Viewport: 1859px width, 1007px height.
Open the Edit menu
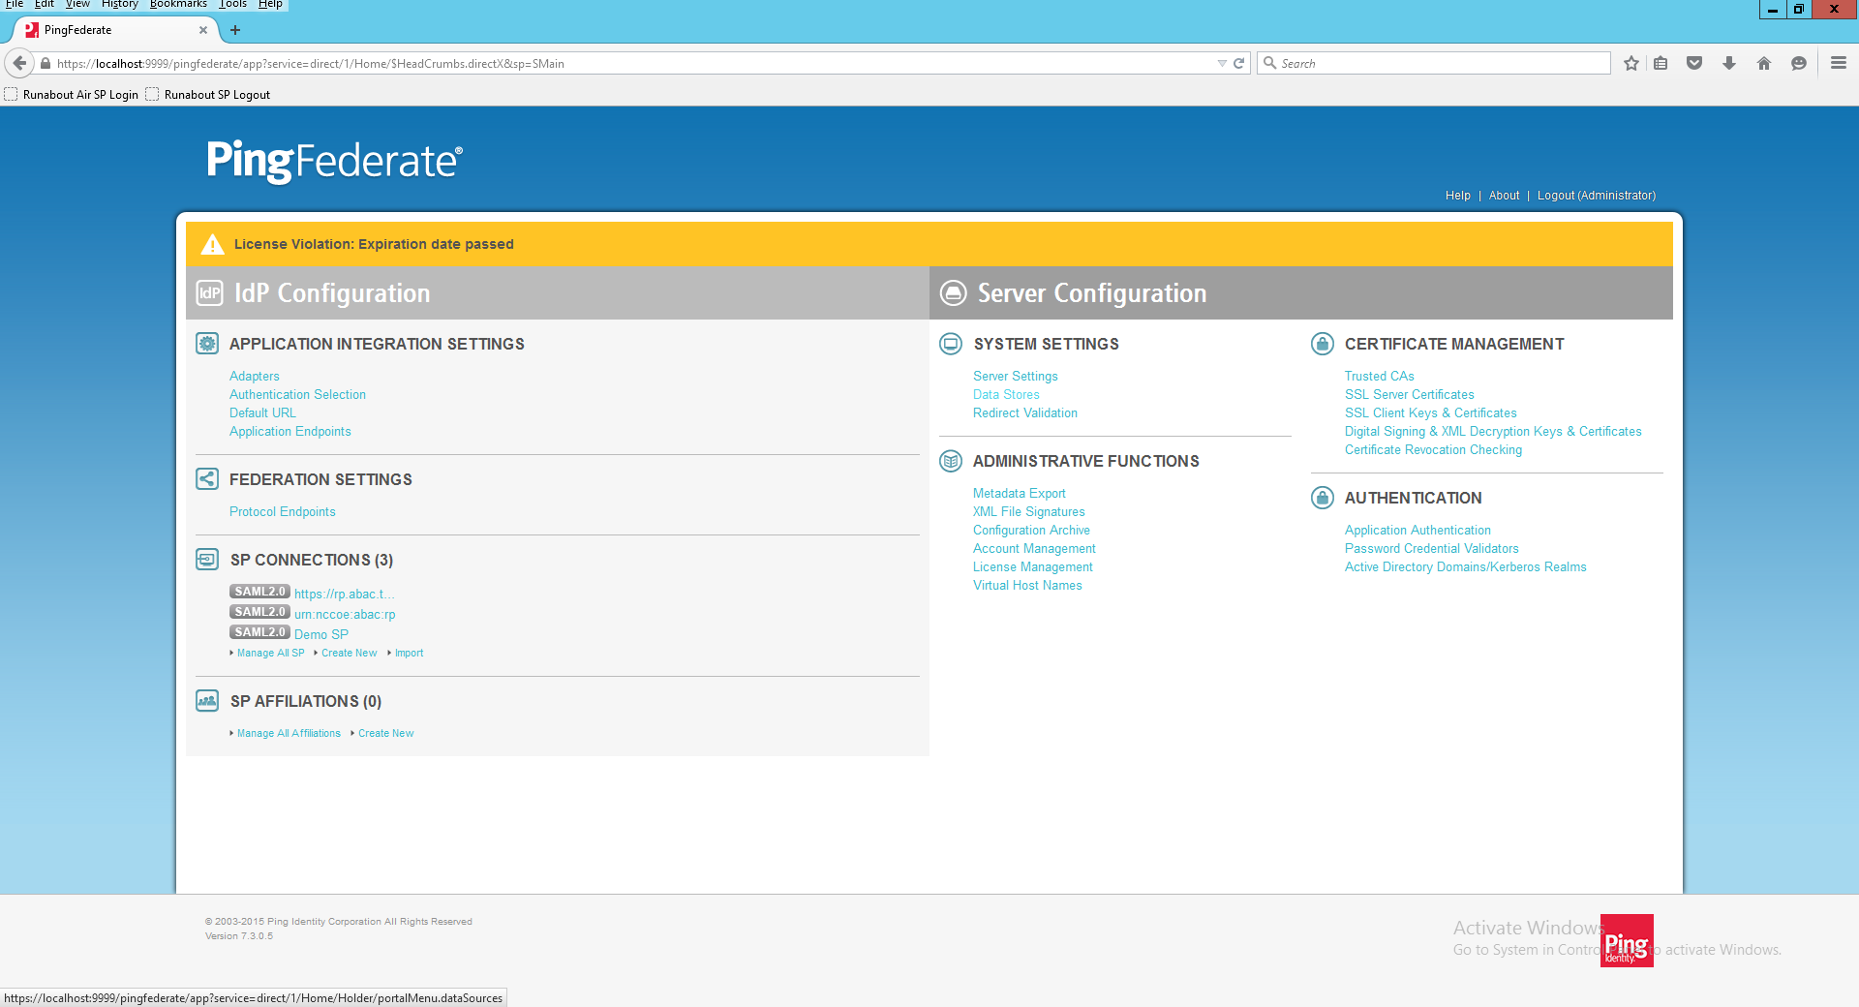point(45,5)
